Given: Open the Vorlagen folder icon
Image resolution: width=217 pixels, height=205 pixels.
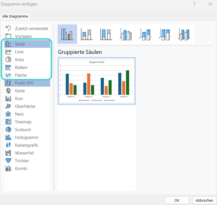Looking at the screenshot, I should point(8,36).
